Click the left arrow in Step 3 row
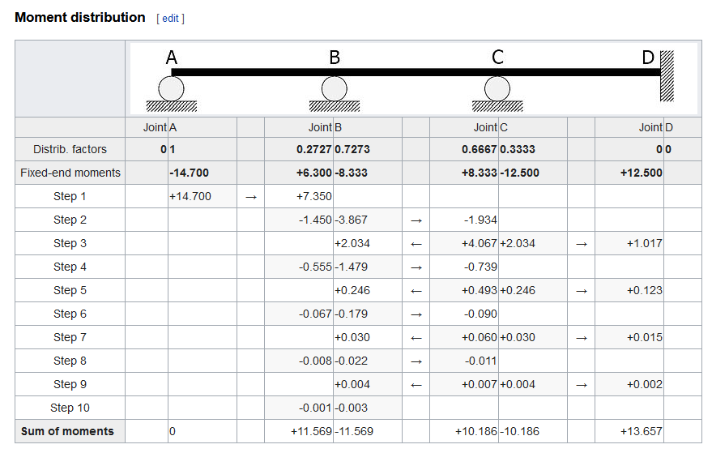712x453 pixels. pos(416,244)
